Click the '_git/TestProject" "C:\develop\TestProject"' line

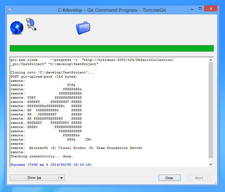[x=54, y=64]
